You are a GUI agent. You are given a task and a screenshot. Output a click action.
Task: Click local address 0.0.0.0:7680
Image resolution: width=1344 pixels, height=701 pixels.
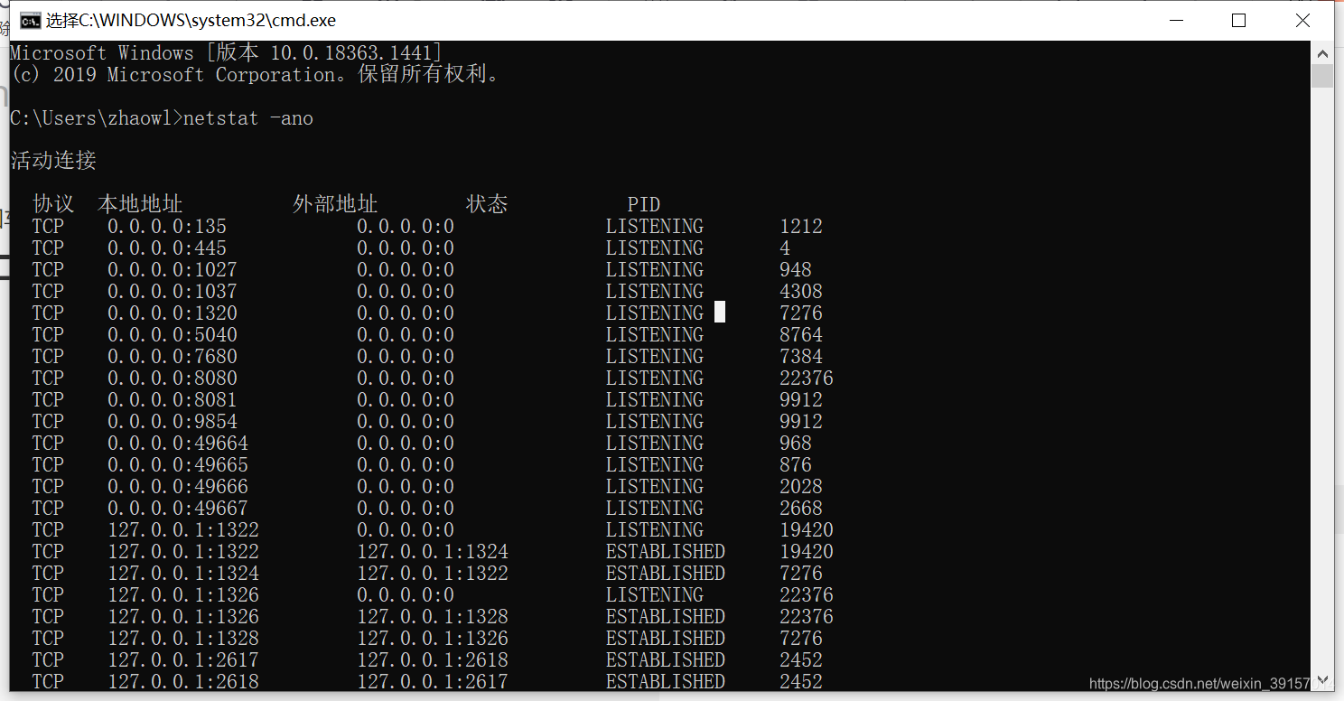click(173, 356)
